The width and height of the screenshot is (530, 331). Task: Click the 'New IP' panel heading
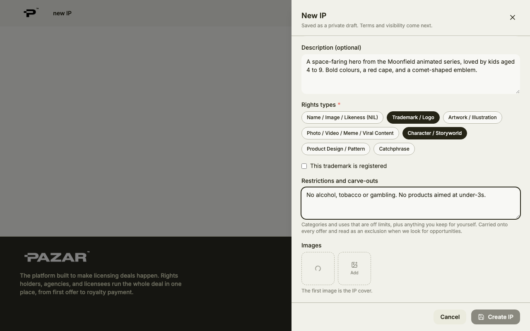314,16
